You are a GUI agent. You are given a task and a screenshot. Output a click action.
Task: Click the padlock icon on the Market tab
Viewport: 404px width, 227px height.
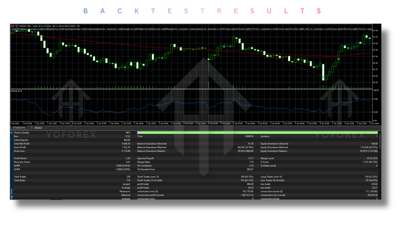(x=32, y=128)
